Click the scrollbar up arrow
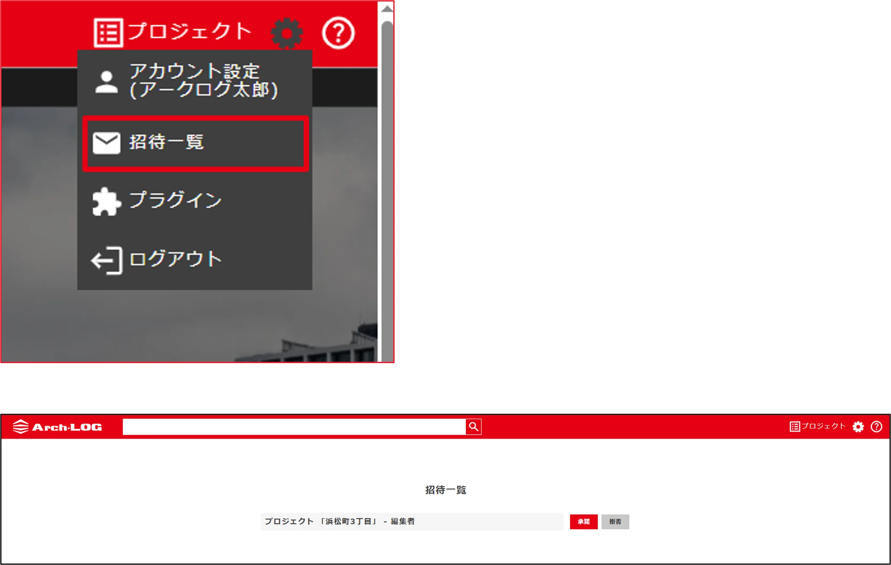The width and height of the screenshot is (891, 565). 387,9
